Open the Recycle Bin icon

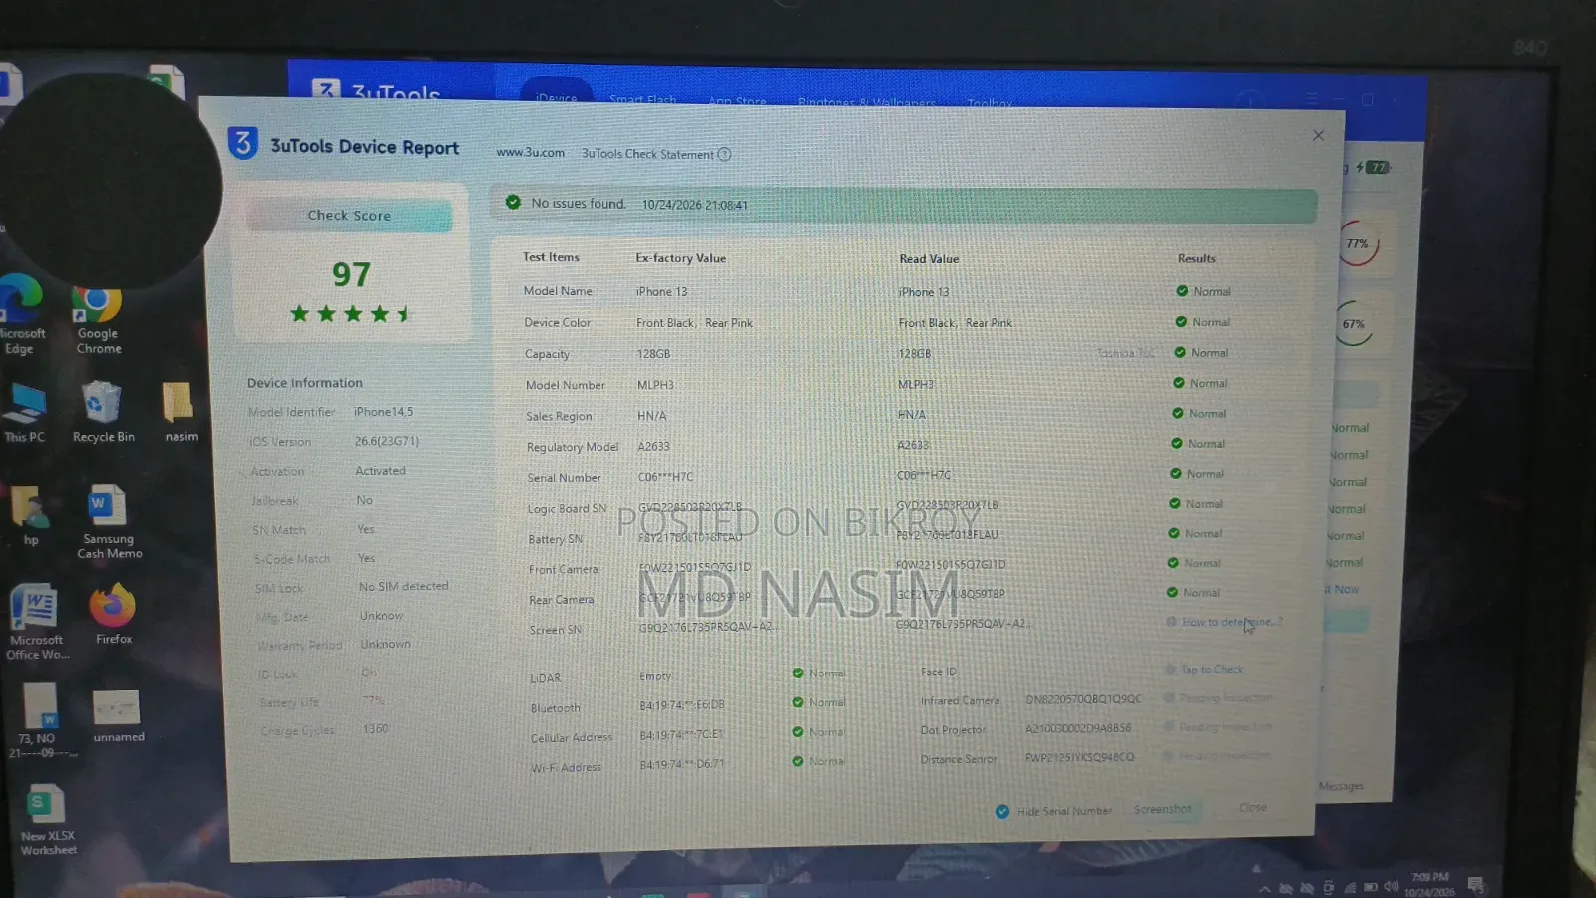click(x=103, y=412)
